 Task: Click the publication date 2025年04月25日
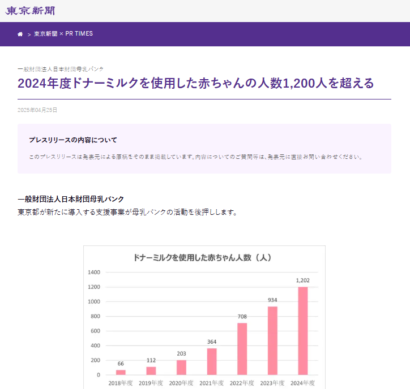tap(37, 110)
